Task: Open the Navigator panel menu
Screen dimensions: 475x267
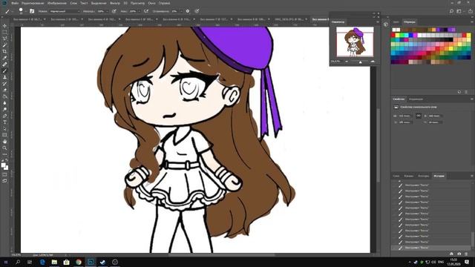Action: 378,22
